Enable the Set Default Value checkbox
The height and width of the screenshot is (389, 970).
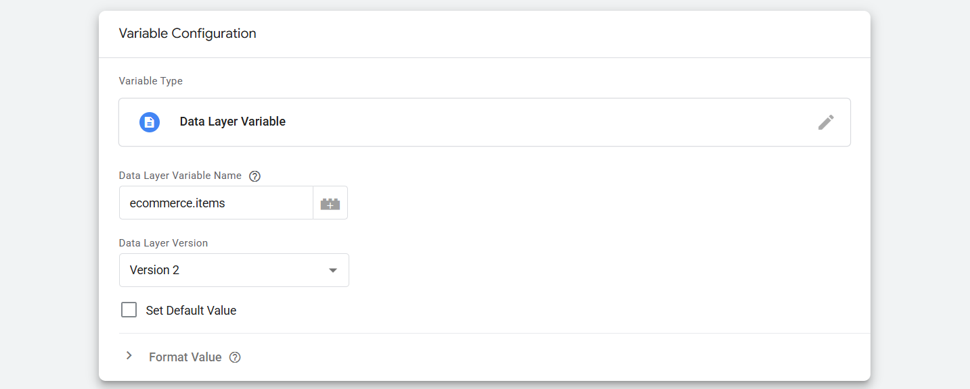(x=129, y=310)
